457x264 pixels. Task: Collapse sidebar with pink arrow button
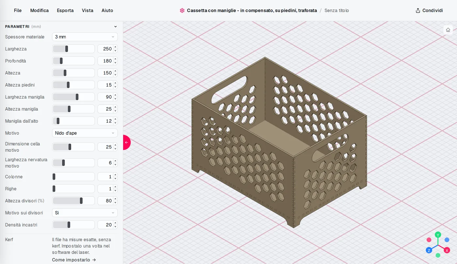(126, 142)
